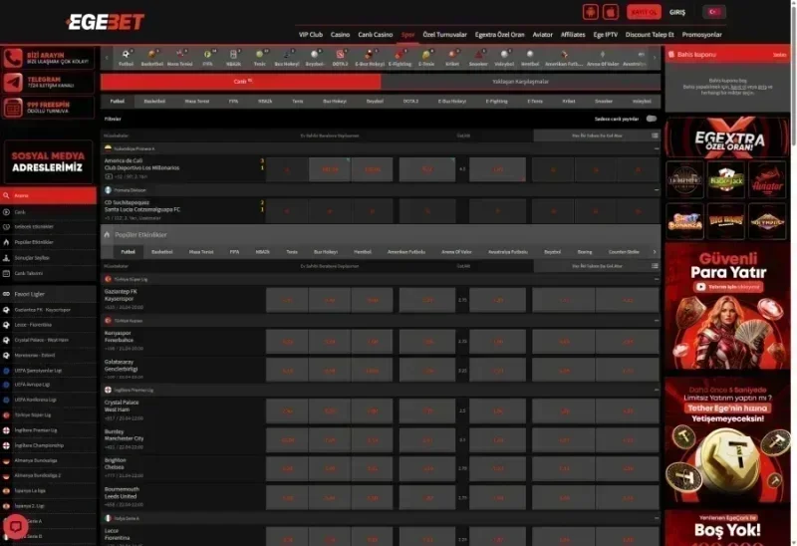Open the live chat bubble icon
This screenshot has width=797, height=546.
point(16,526)
